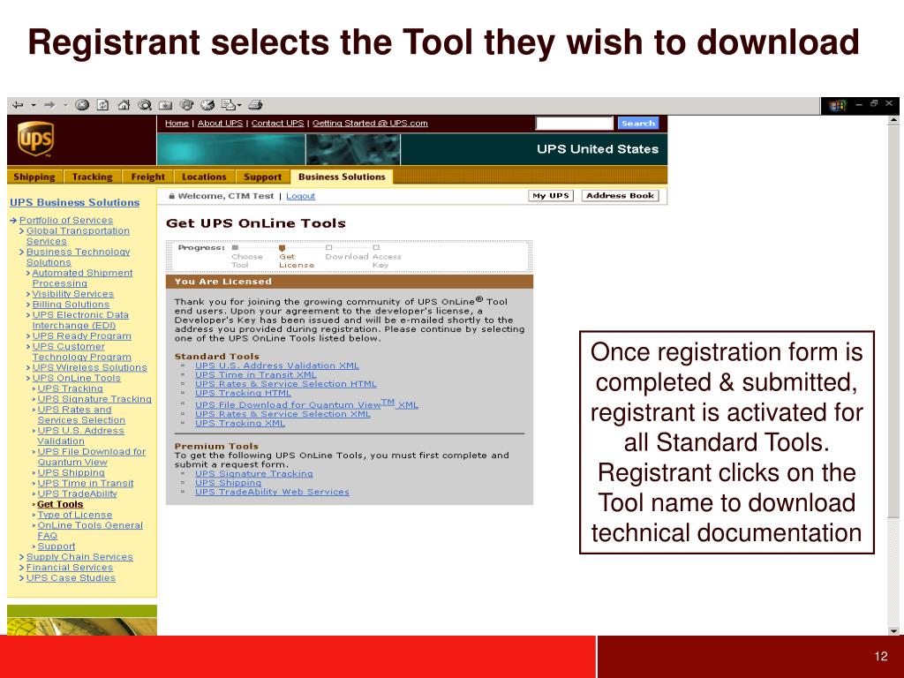Open the Favorites toolbar icon
This screenshot has height=678, width=904.
point(165,105)
